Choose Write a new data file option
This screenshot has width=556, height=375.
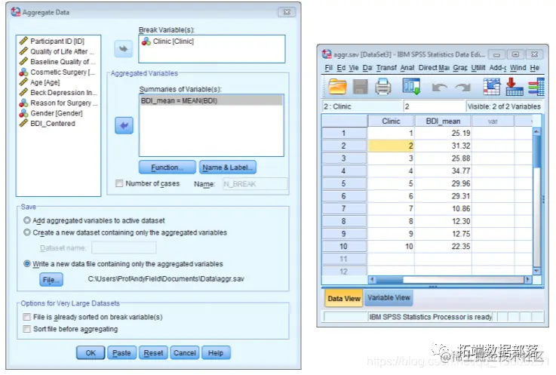[x=27, y=263]
